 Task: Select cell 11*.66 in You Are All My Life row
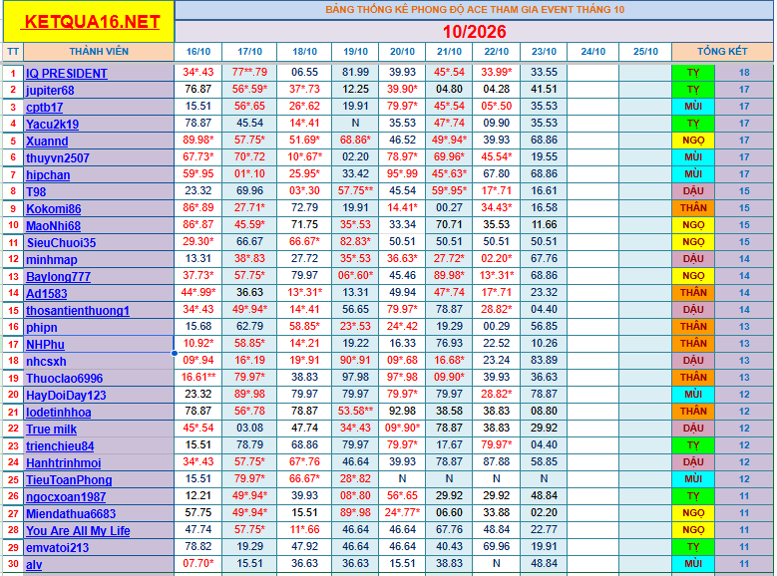tap(304, 529)
